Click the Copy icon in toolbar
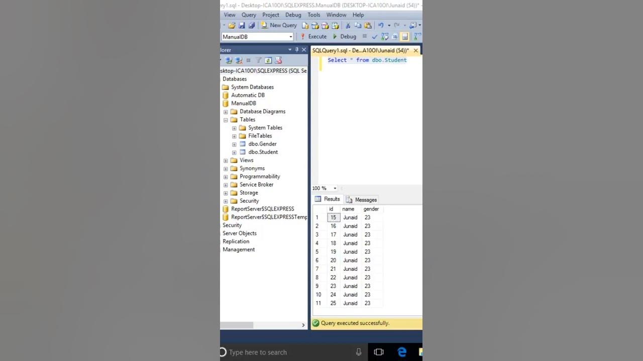 coord(358,26)
